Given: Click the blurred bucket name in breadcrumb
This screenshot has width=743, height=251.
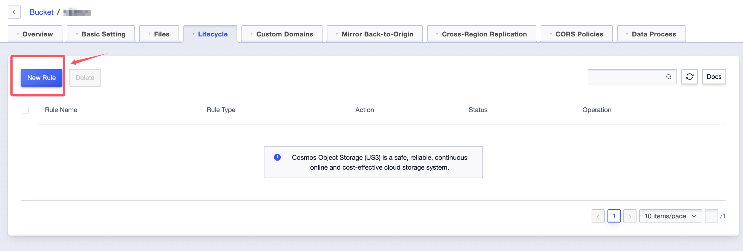Looking at the screenshot, I should pyautogui.click(x=77, y=12).
